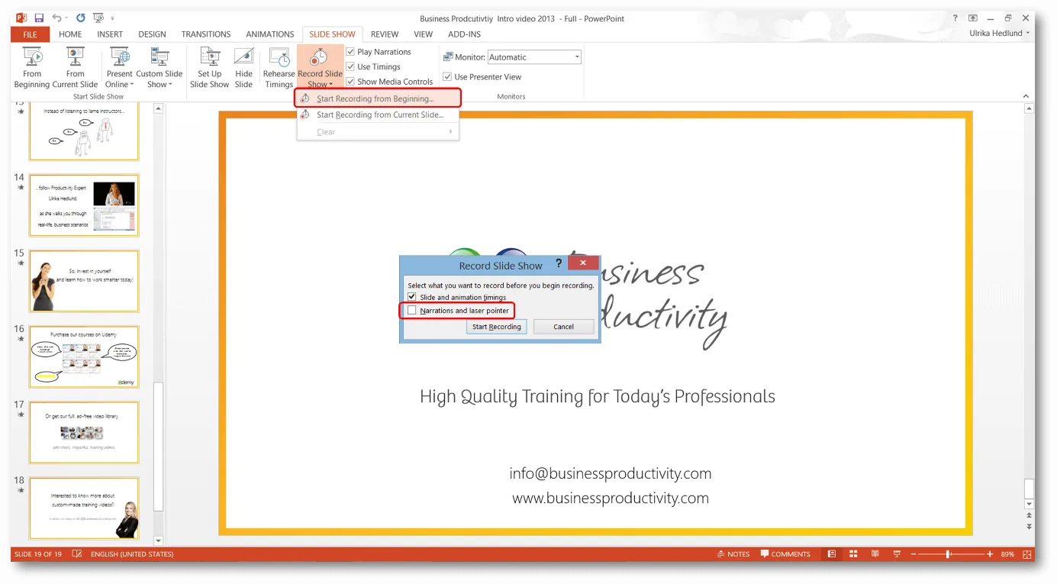Toggle the Use Timings checkbox

[350, 66]
